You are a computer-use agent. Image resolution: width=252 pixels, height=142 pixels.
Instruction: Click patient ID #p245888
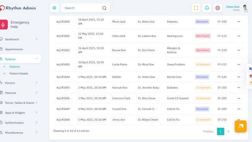63,120
